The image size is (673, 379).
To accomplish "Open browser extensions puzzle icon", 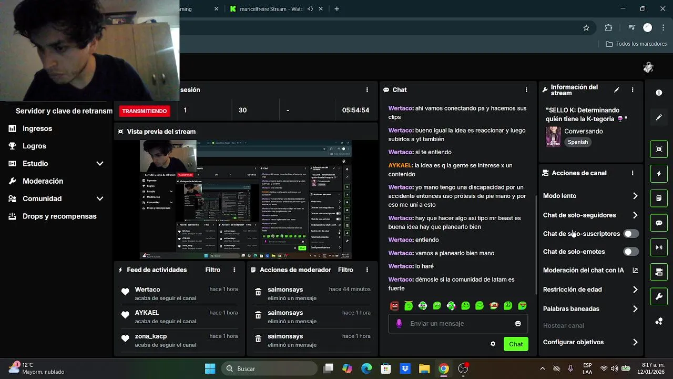I will point(608,28).
